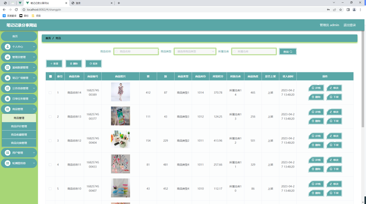Go to 首页 in the sidebar
The width and height of the screenshot is (366, 204).
[19, 36]
